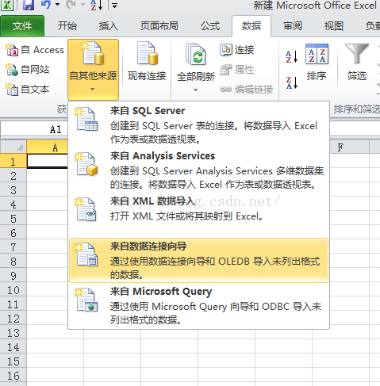Select row 12 header
380x386 pixels.
click(13, 319)
